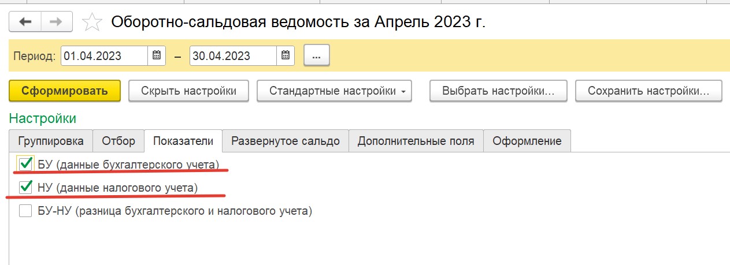Image resolution: width=730 pixels, height=265 pixels.
Task: Click the yellow Сформировать button
Action: (x=65, y=91)
